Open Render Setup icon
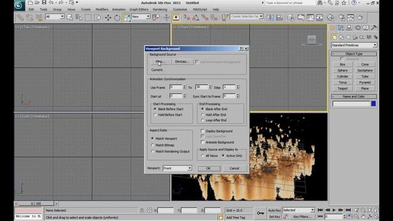 pyautogui.click(x=341, y=18)
